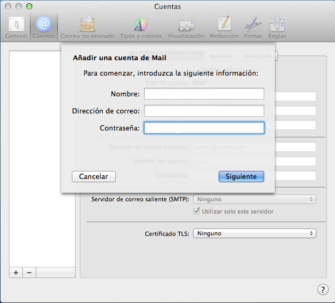Select the Contraseña input field
Image resolution: width=335 pixels, height=303 pixels.
[x=204, y=128]
